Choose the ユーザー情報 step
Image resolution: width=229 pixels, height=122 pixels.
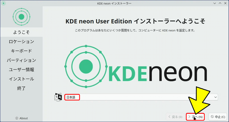click(21, 69)
